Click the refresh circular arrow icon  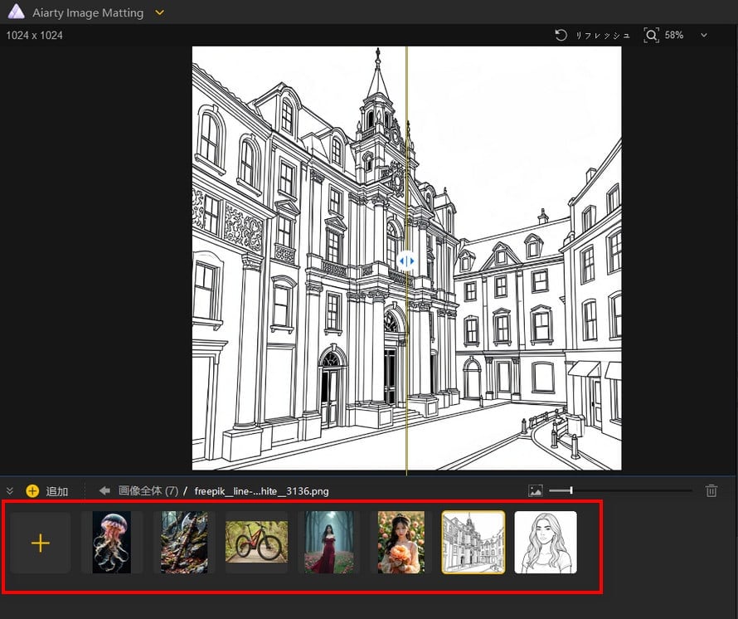pos(561,36)
